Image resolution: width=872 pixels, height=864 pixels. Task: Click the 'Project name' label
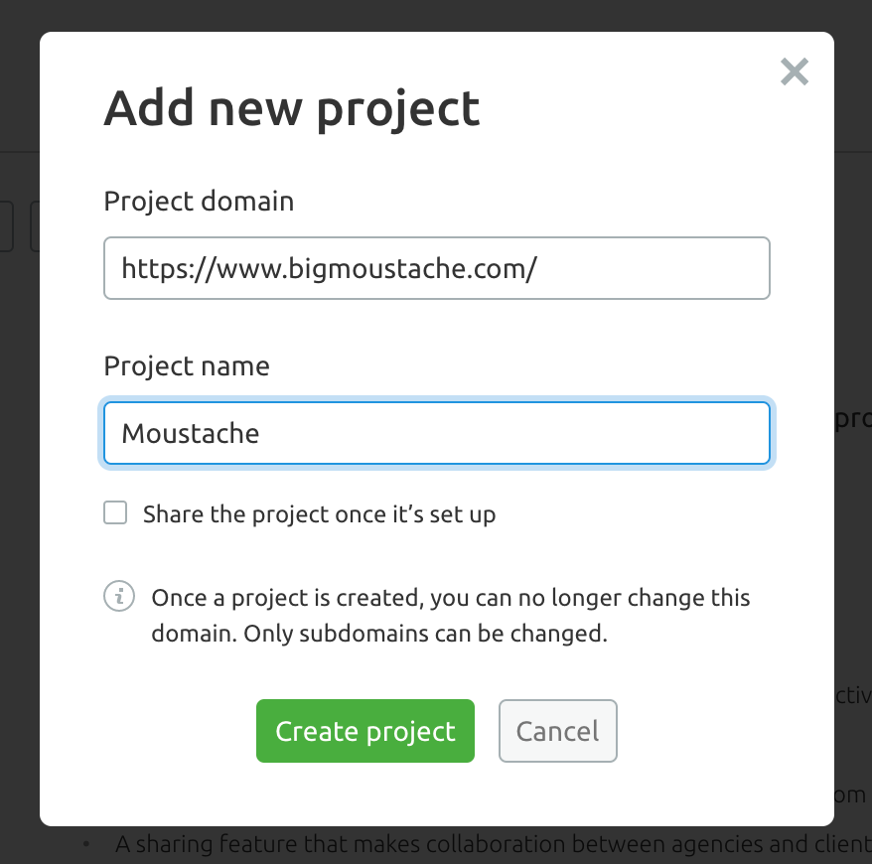(x=187, y=366)
